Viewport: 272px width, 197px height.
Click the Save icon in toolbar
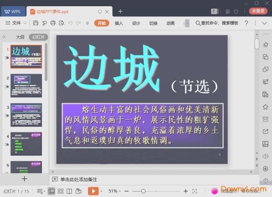click(36, 23)
